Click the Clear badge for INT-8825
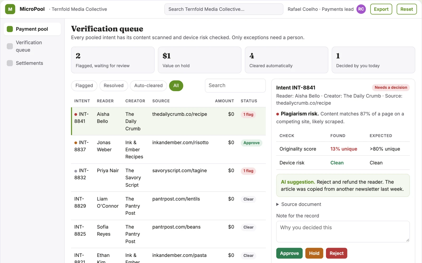Image resolution: width=422 pixels, height=263 pixels. [x=248, y=227]
